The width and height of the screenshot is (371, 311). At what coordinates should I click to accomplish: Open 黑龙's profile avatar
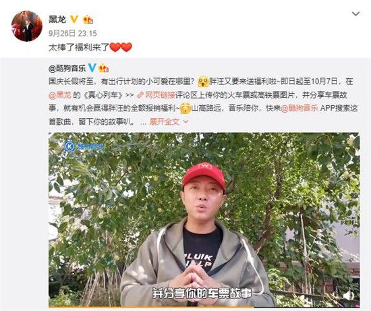pyautogui.click(x=27, y=26)
